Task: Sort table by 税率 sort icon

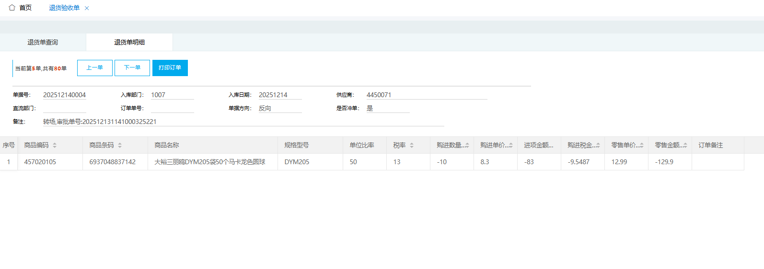Action: click(x=412, y=146)
